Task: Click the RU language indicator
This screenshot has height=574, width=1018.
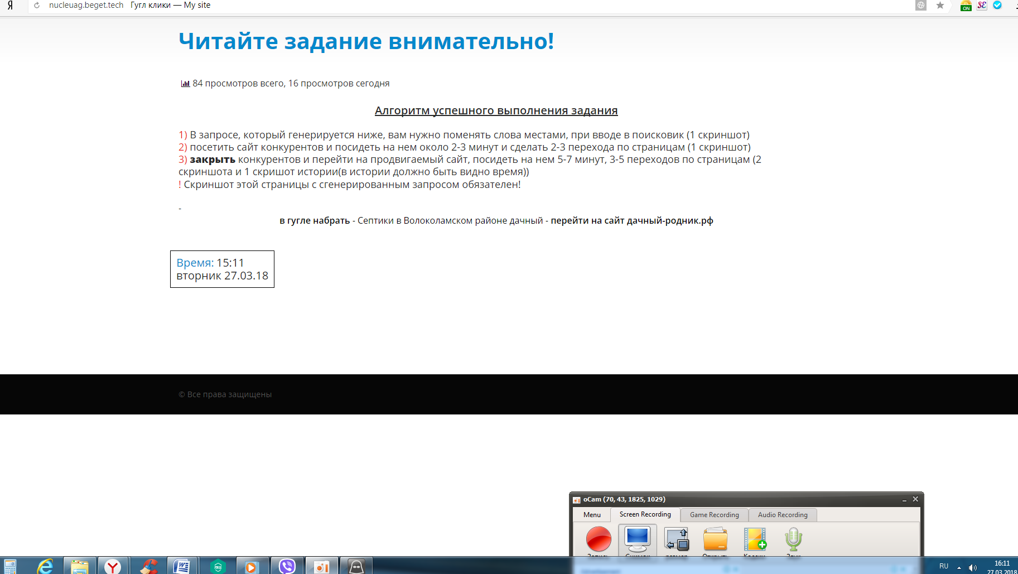Action: pyautogui.click(x=943, y=566)
